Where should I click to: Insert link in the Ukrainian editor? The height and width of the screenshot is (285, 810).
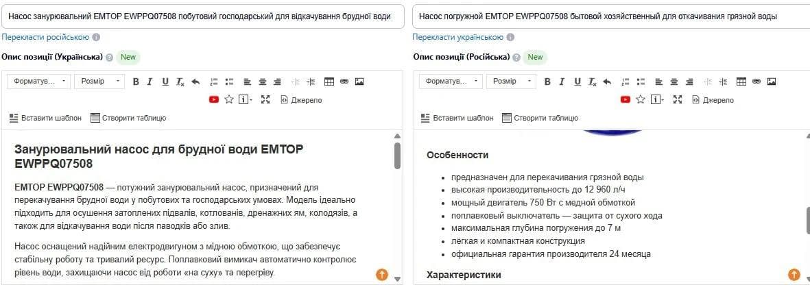tap(344, 82)
